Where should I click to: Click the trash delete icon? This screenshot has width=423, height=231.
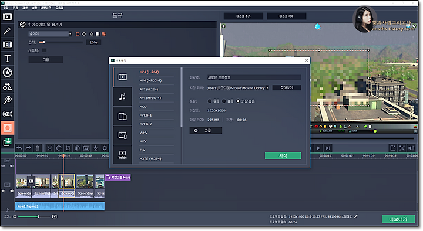(37, 148)
